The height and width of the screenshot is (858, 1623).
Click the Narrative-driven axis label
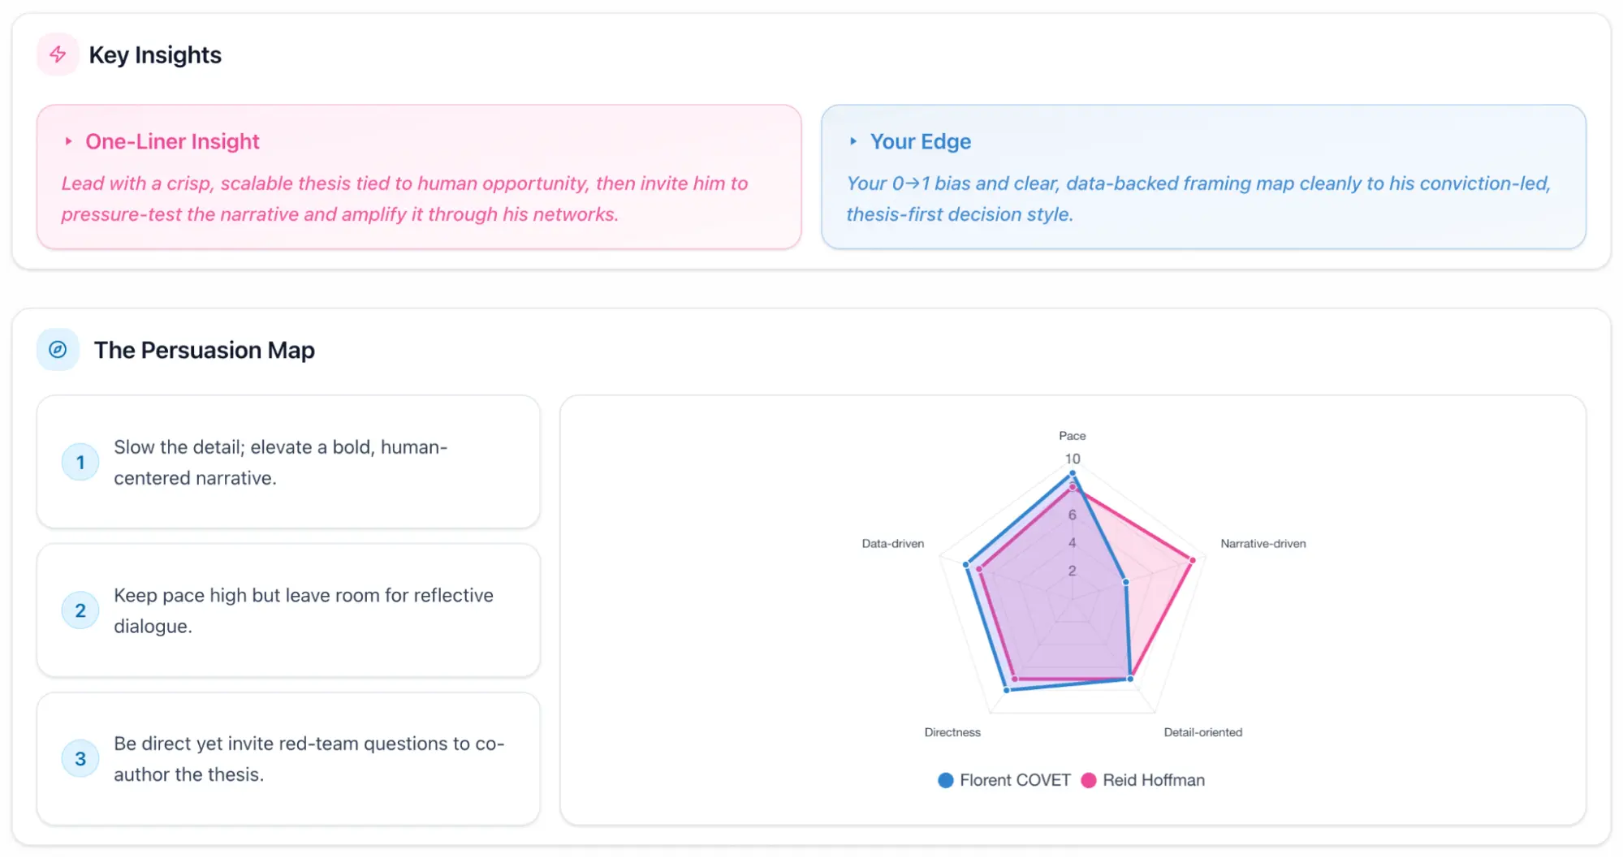1263,544
